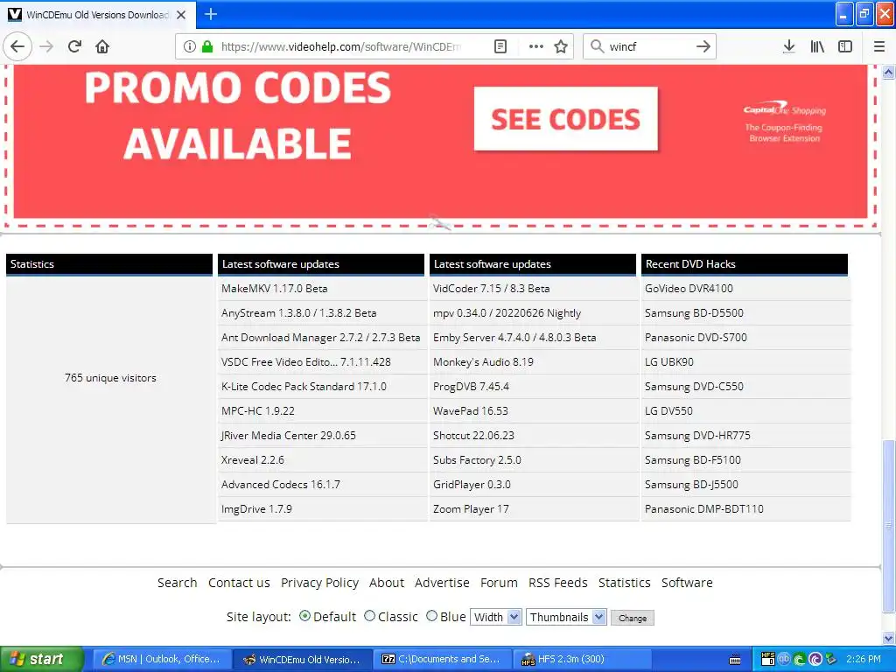The image size is (896, 672).
Task: Click the green padlock security icon
Action: (x=207, y=46)
